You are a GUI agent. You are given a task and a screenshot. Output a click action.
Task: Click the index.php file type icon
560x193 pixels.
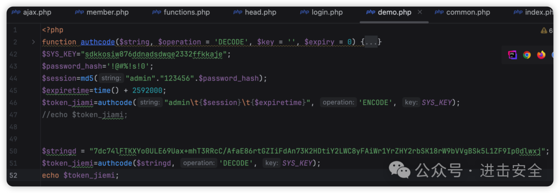click(518, 12)
